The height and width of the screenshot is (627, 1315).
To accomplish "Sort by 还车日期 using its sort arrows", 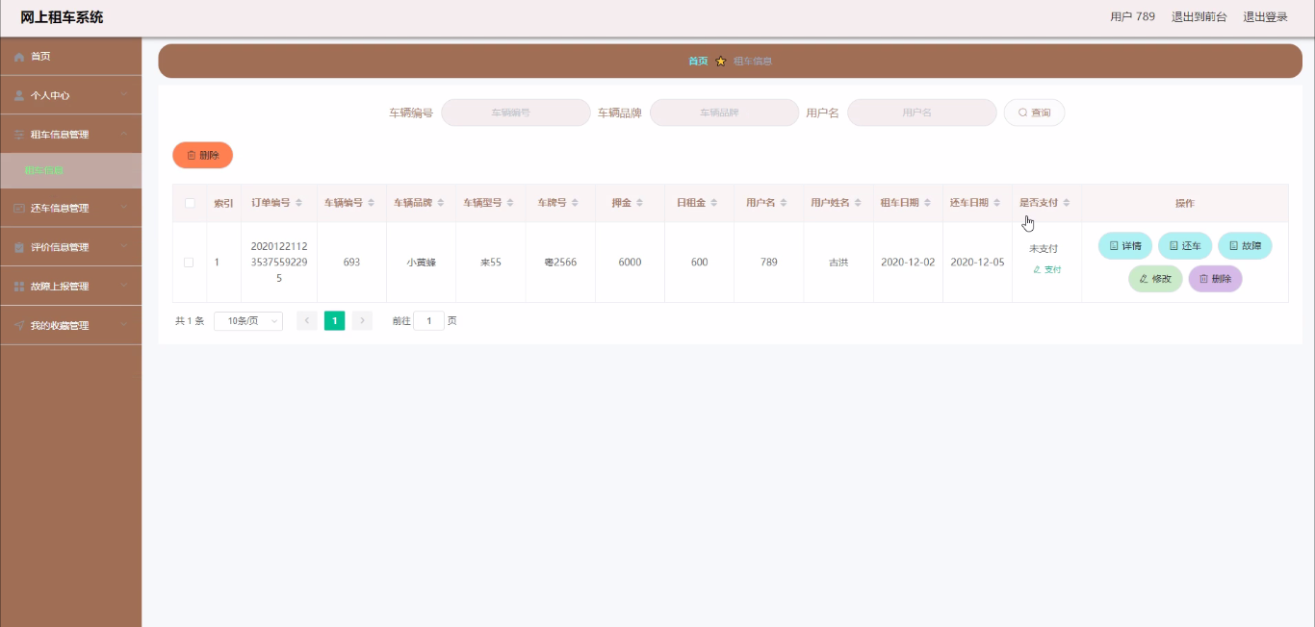I will tap(996, 203).
